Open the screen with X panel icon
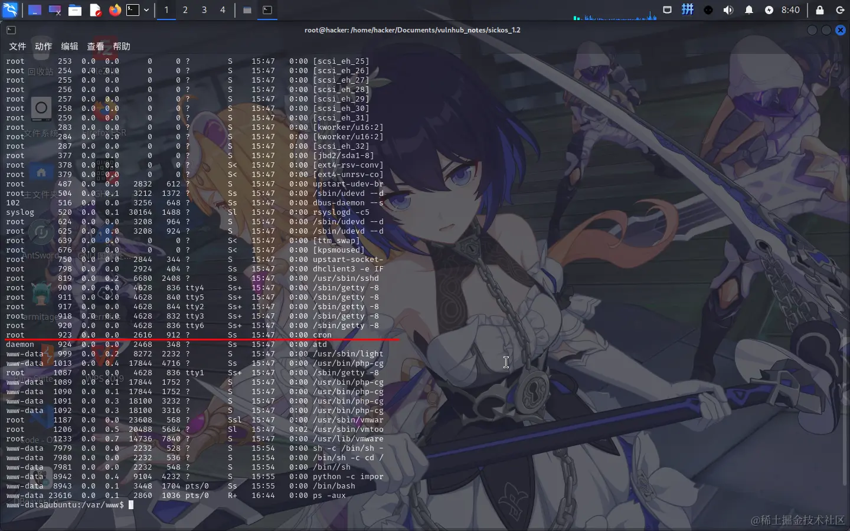The width and height of the screenshot is (850, 531). click(55, 10)
